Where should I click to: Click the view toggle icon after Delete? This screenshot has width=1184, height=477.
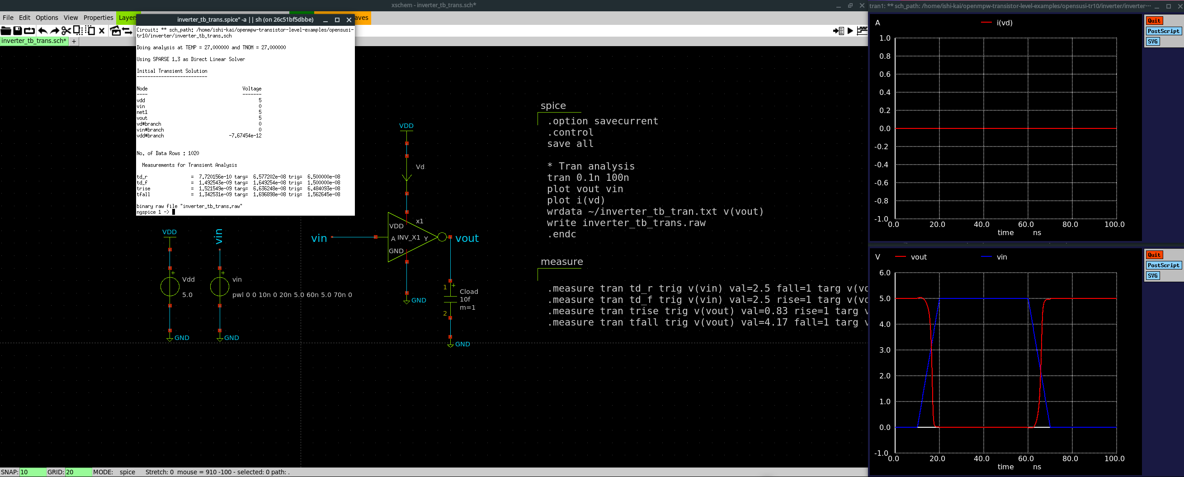point(115,31)
